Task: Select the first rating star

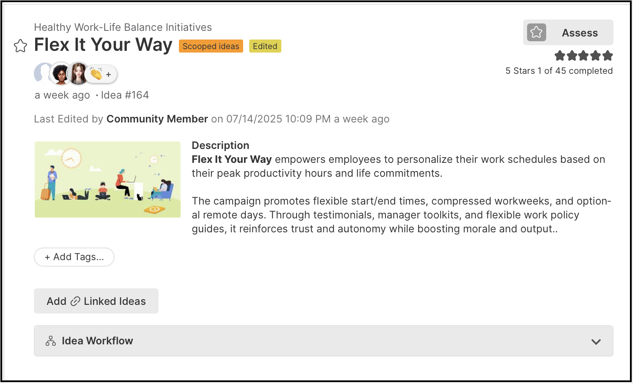Action: click(x=560, y=56)
